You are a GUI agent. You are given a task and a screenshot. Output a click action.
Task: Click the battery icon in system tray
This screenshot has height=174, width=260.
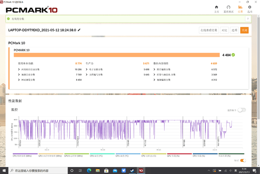click(220, 170)
